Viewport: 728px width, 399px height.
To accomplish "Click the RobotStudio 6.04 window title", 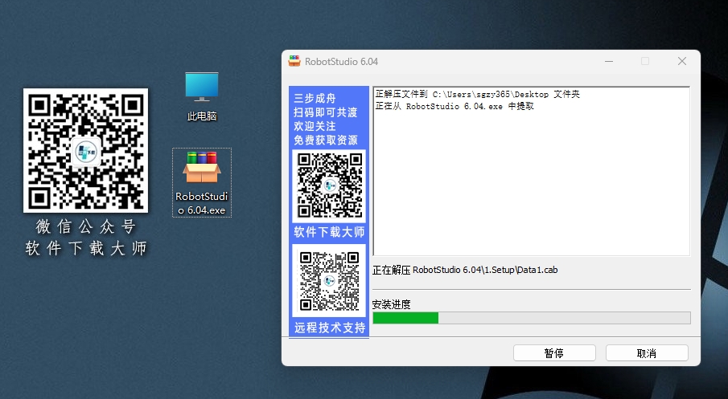I will click(341, 62).
